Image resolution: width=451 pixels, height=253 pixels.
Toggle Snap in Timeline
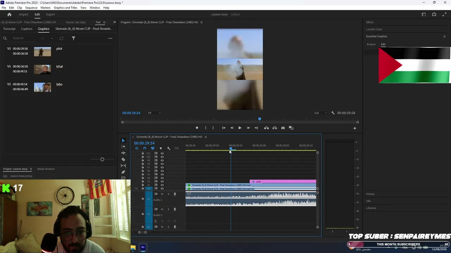144,148
